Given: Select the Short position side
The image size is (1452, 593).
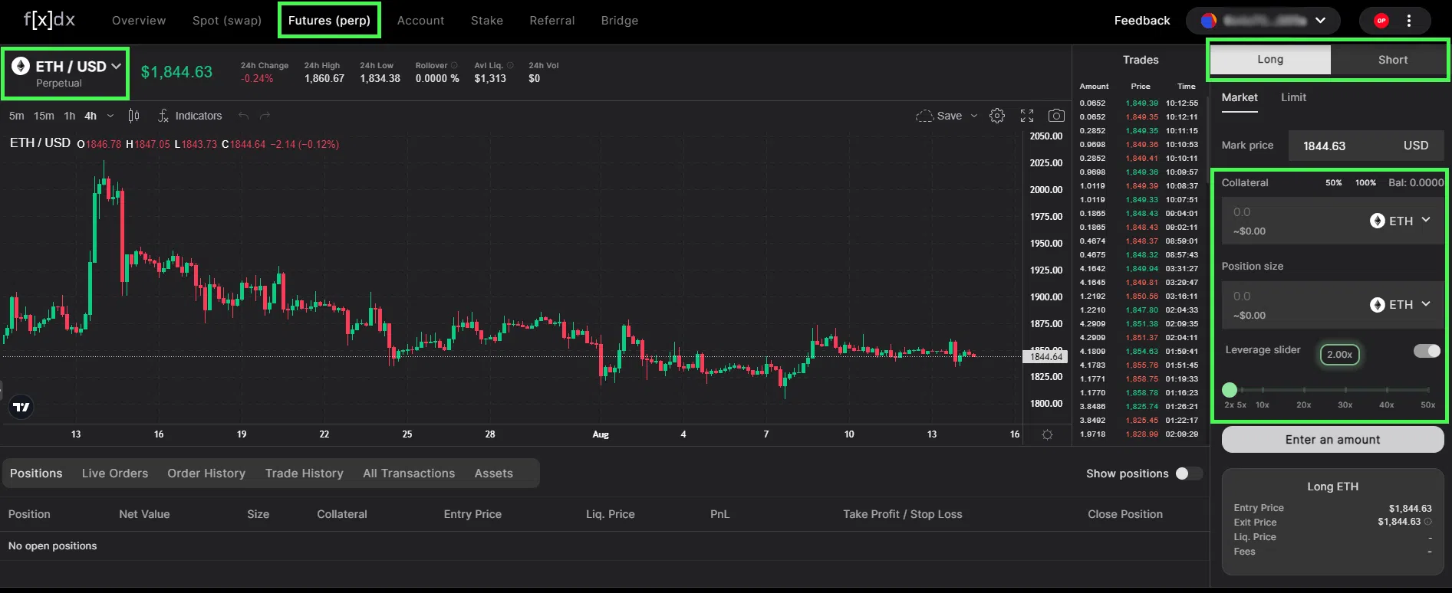Looking at the screenshot, I should click(1392, 59).
